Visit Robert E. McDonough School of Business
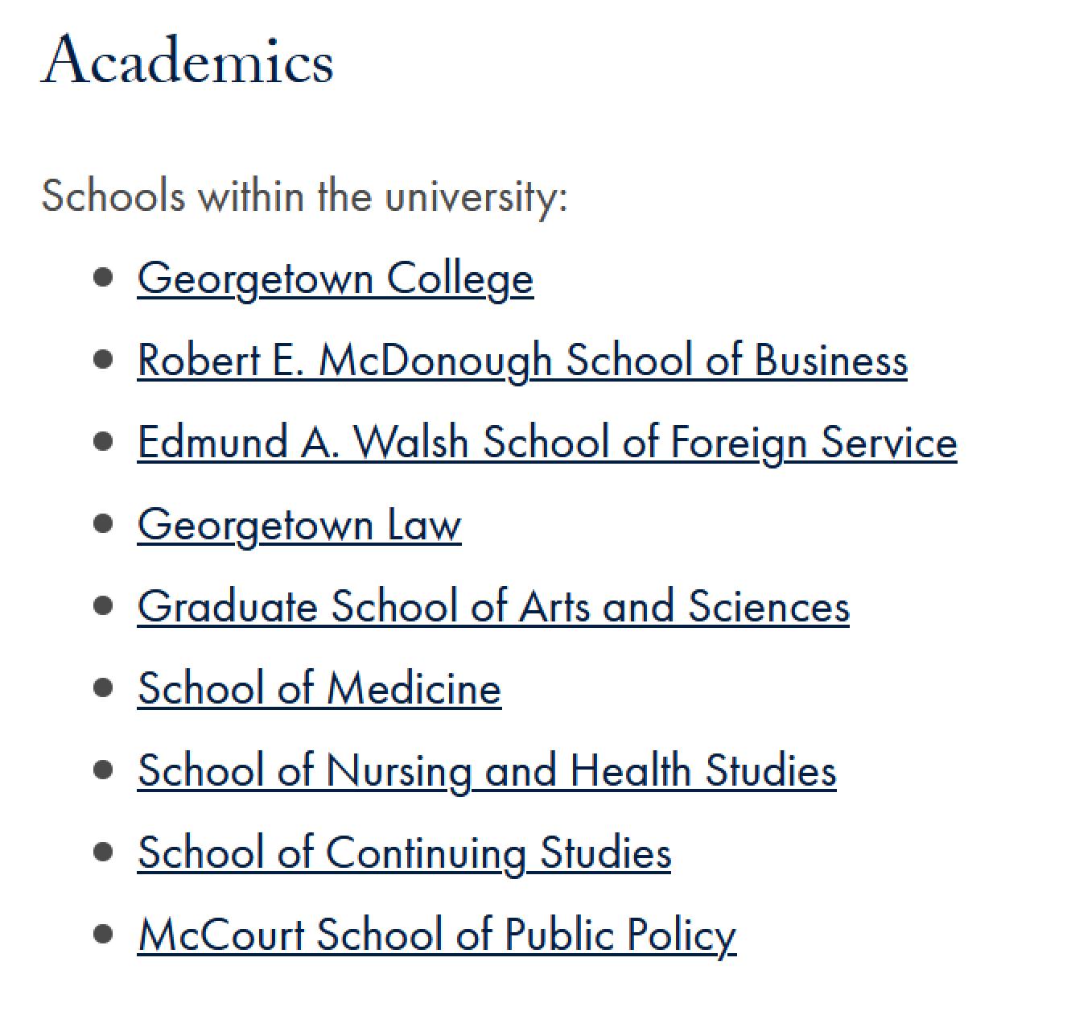 (x=522, y=361)
